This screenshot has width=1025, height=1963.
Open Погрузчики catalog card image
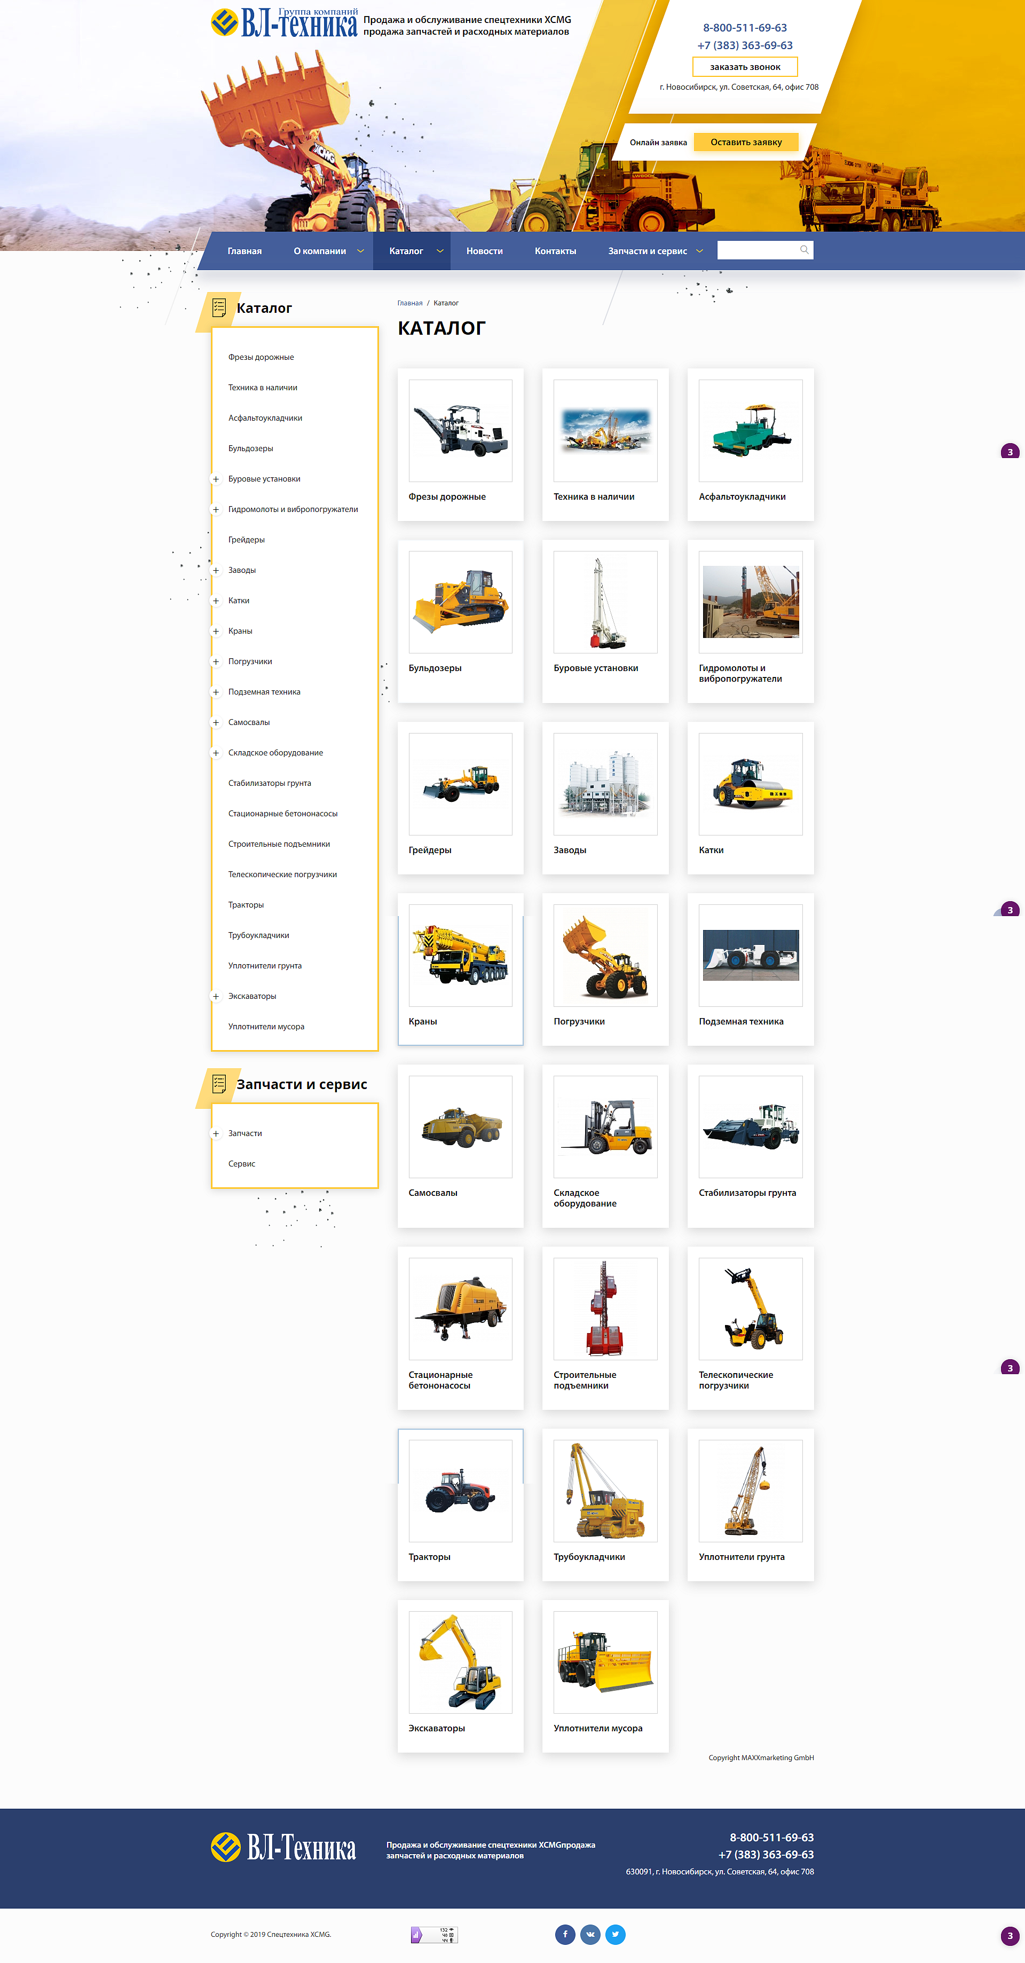click(x=605, y=956)
